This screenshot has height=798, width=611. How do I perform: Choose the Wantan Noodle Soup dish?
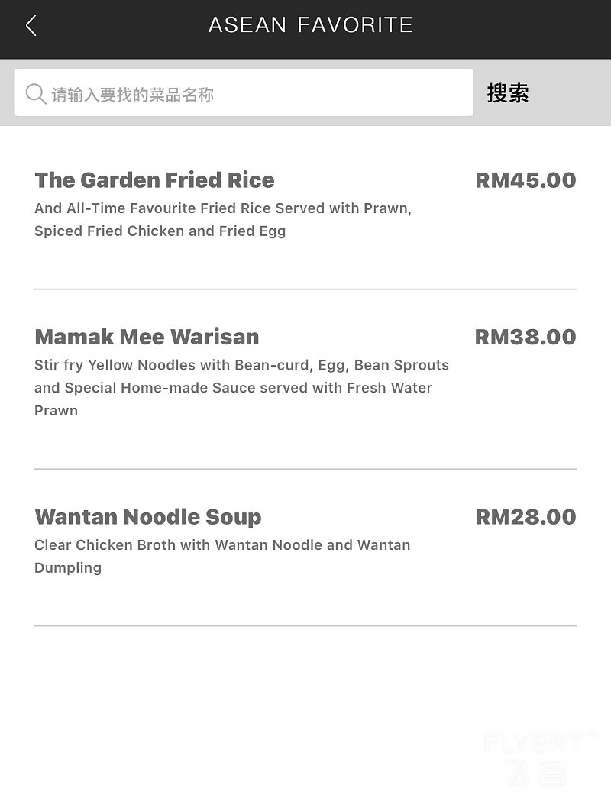coord(148,517)
